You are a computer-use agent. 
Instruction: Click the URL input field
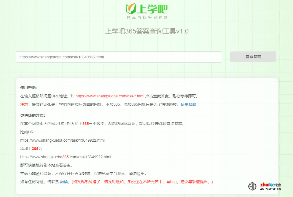point(119,57)
